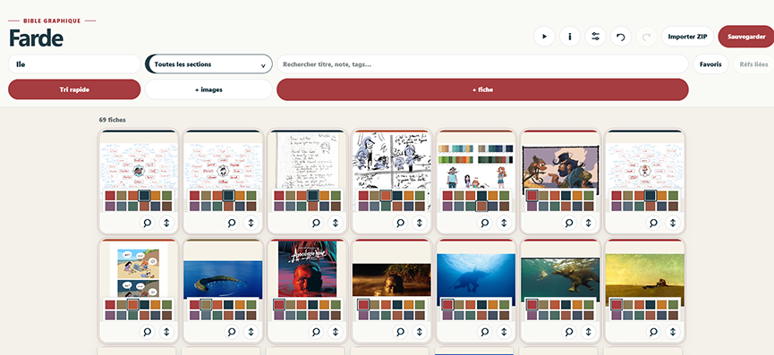The image size is (774, 355).
Task: Zoom the handwritten notes card with magnifier
Action: (316, 223)
